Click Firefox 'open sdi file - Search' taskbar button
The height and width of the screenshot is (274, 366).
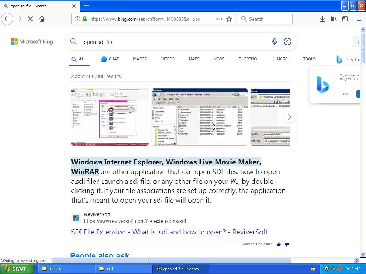tap(180, 269)
